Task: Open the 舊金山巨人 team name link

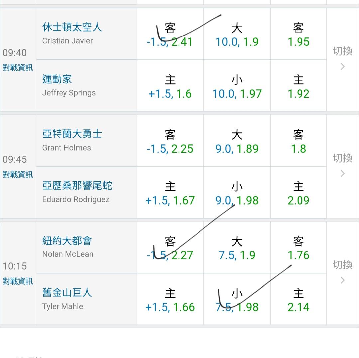Action: (x=67, y=292)
